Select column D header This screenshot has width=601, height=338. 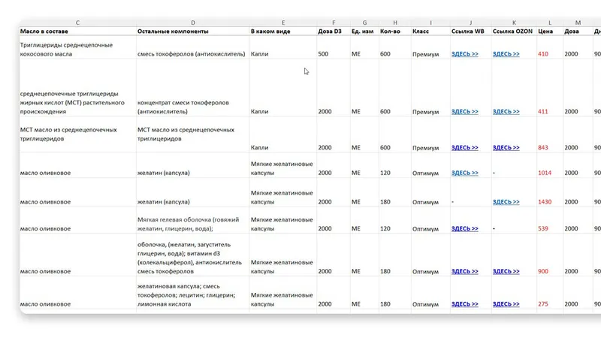click(x=193, y=23)
